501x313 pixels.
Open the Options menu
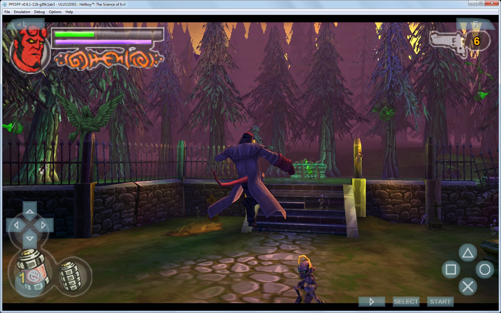point(55,12)
